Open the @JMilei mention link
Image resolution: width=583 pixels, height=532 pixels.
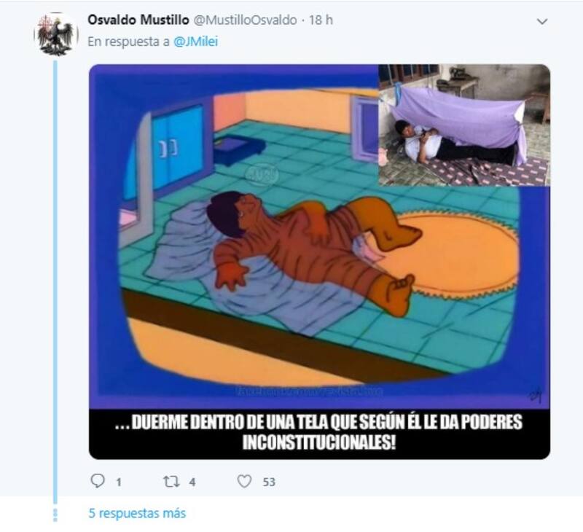click(195, 42)
